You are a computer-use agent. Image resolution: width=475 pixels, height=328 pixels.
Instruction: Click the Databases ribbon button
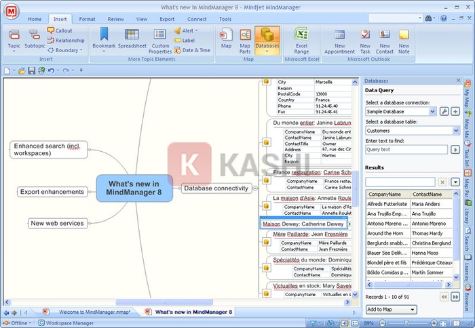[267, 40]
